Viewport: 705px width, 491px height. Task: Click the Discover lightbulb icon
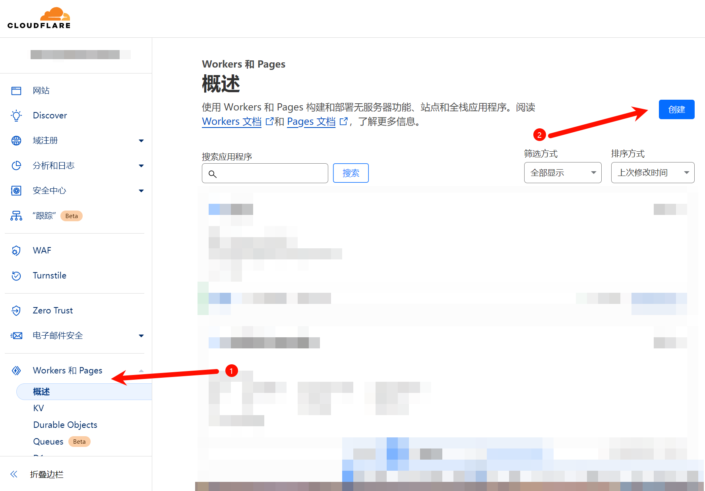(16, 116)
